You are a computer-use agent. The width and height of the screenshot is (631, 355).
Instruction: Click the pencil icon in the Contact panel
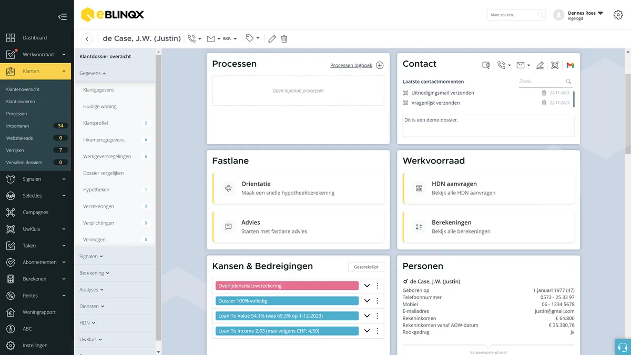coord(540,65)
